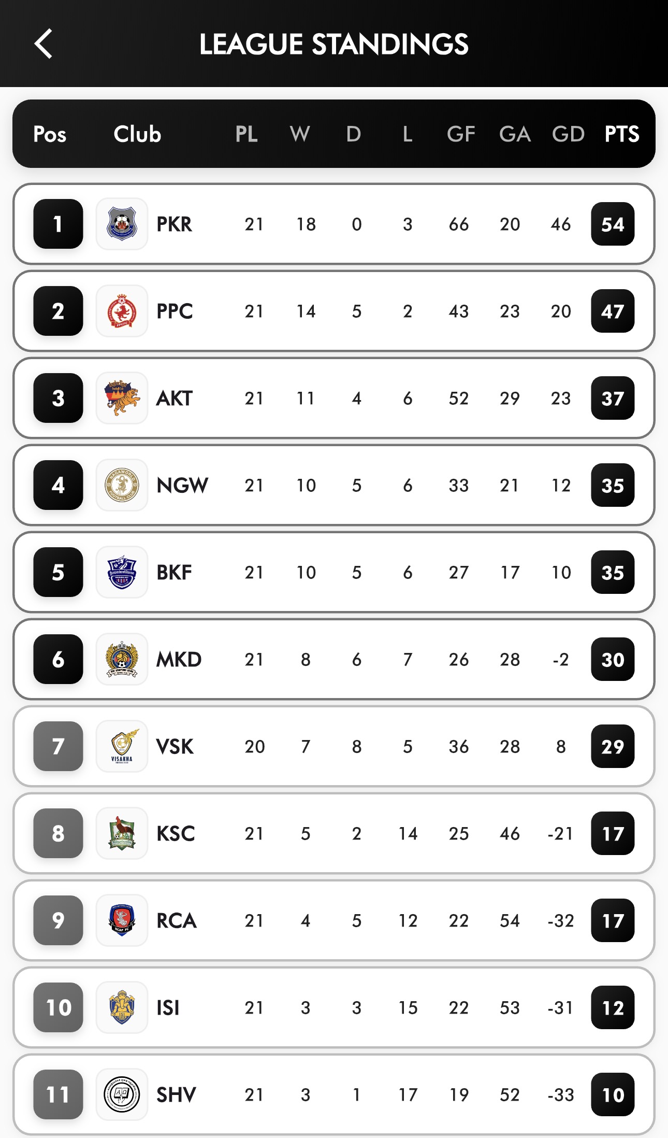Viewport: 668px width, 1138px height.
Task: Tap the VSK team name
Action: [175, 747]
